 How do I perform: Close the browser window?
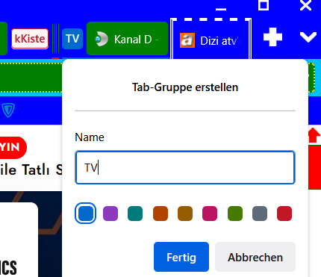tap(305, 5)
